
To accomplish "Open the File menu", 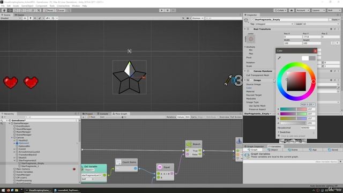I will coord(3,6).
